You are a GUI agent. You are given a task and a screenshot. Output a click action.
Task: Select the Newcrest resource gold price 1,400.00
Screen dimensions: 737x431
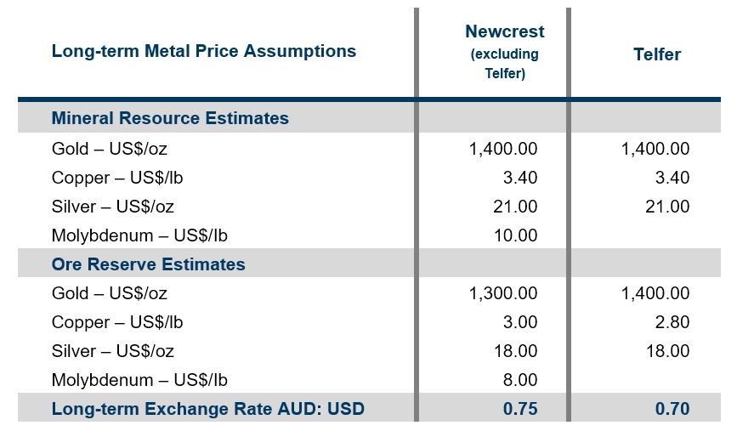503,149
